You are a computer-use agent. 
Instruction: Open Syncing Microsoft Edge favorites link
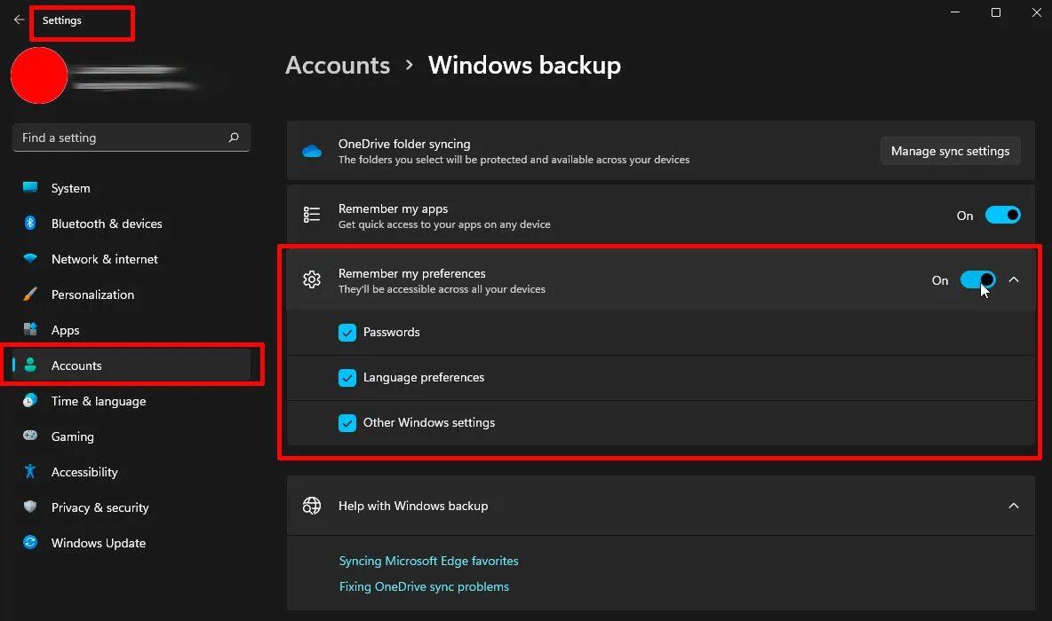point(429,561)
